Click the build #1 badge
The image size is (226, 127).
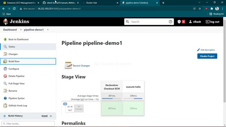(65, 104)
